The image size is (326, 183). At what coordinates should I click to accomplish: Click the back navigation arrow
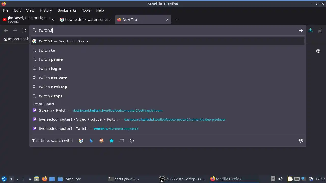pos(6,30)
